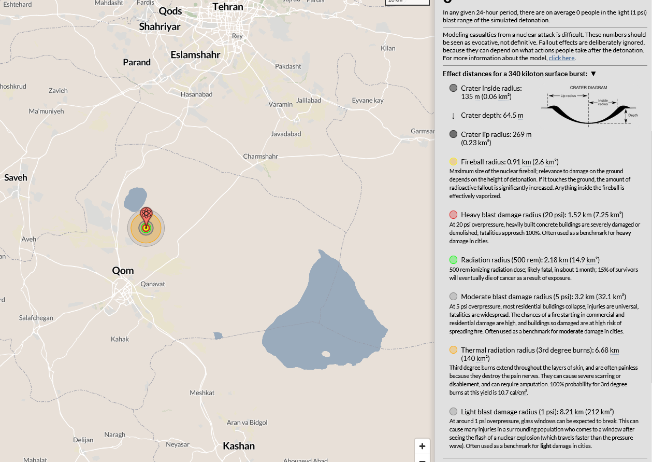Collapse the Effect distances section triangle
The height and width of the screenshot is (462, 652).
click(593, 74)
